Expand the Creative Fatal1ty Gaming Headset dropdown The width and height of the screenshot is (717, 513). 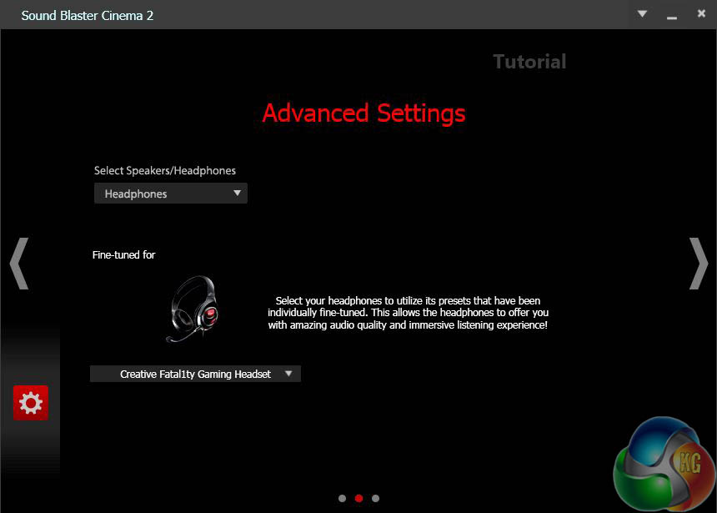[x=195, y=374]
